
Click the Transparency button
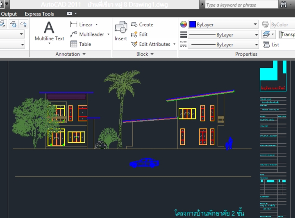pyautogui.click(x=287, y=34)
